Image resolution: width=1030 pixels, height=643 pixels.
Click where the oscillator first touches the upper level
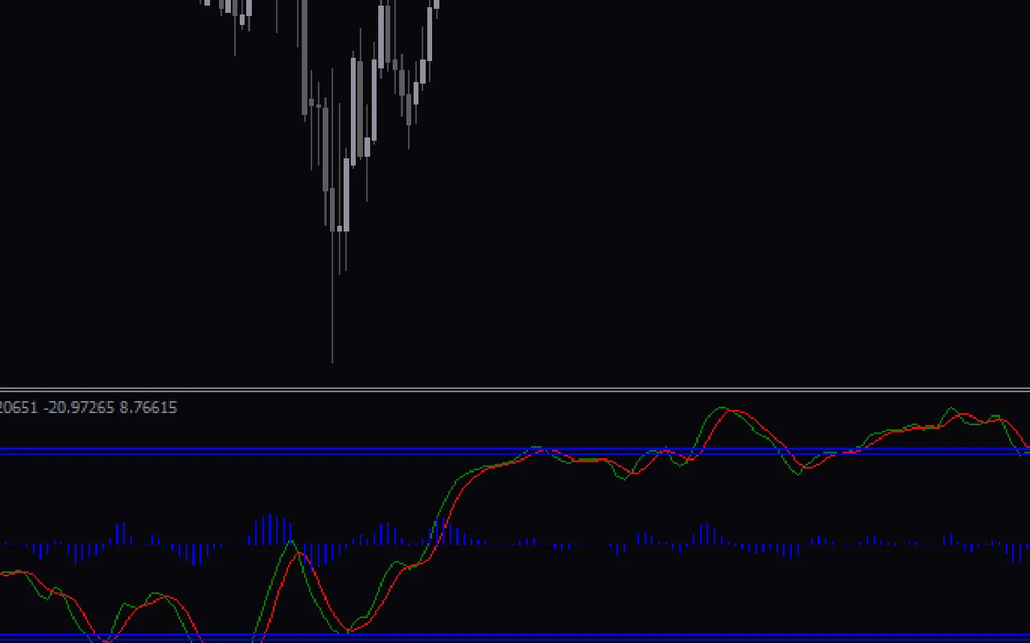click(533, 448)
